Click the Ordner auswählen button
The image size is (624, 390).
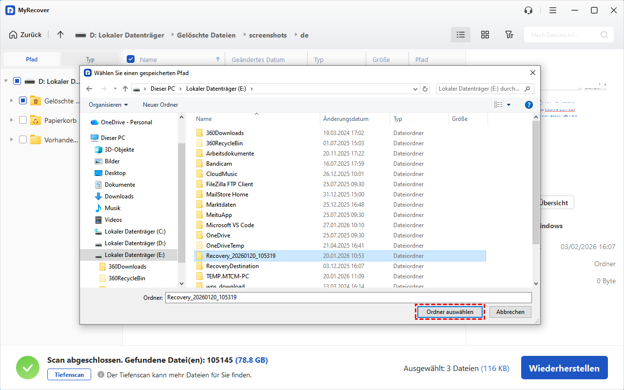(x=449, y=312)
